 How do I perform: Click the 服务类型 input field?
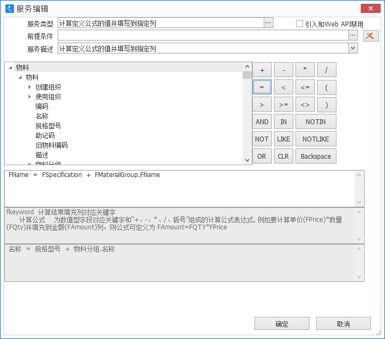point(161,23)
